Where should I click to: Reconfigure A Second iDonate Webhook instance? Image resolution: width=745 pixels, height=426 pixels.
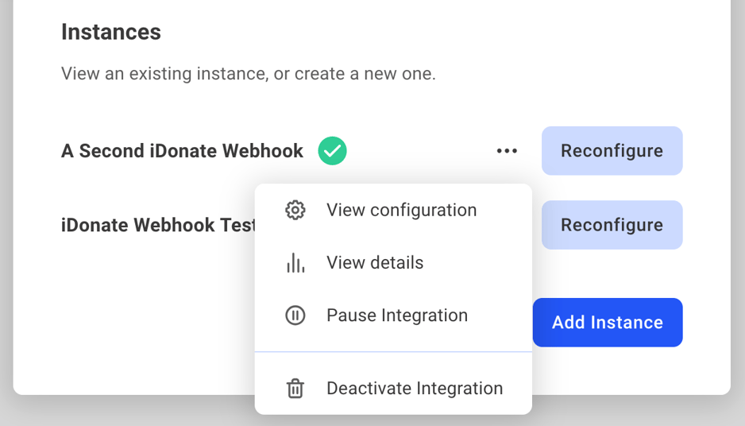(x=612, y=151)
